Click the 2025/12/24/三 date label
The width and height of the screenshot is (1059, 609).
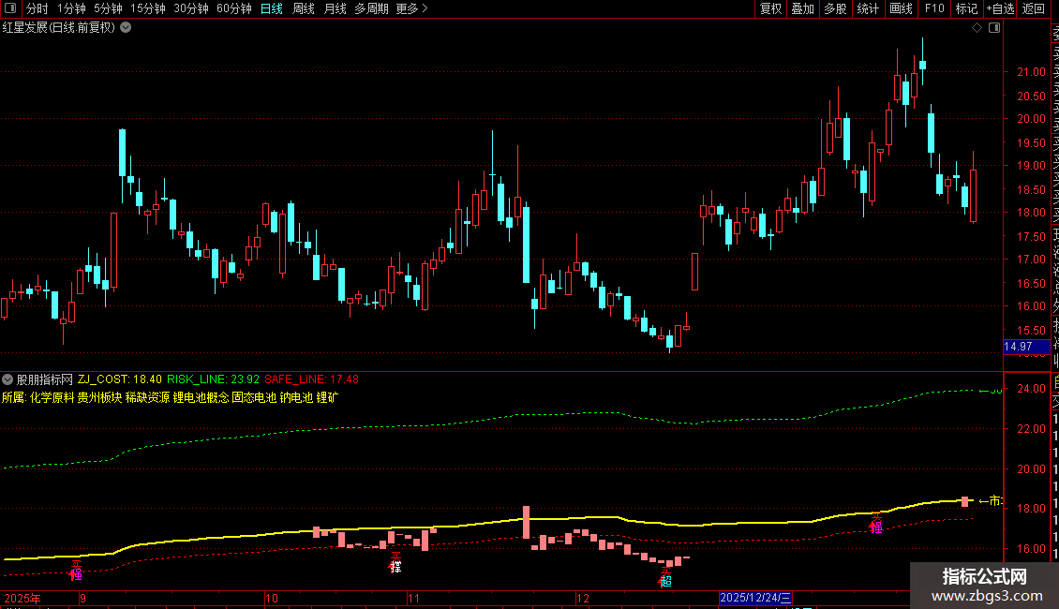[755, 598]
